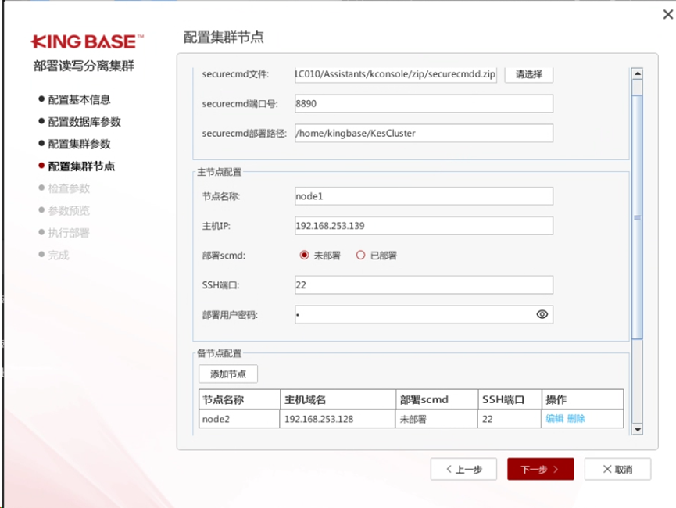676x508 pixels.
Task: Click the 主机IP input field
Action: (x=423, y=226)
